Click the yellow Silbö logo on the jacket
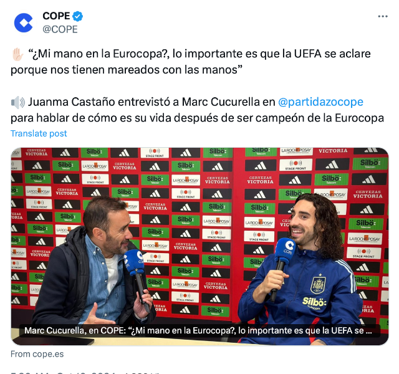 pos(314,302)
